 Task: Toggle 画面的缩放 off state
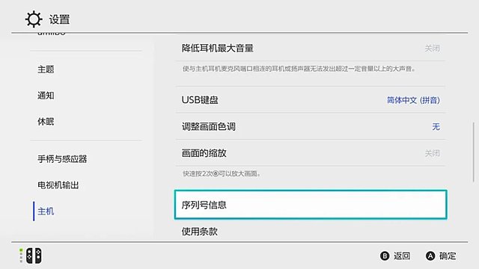tap(311, 153)
